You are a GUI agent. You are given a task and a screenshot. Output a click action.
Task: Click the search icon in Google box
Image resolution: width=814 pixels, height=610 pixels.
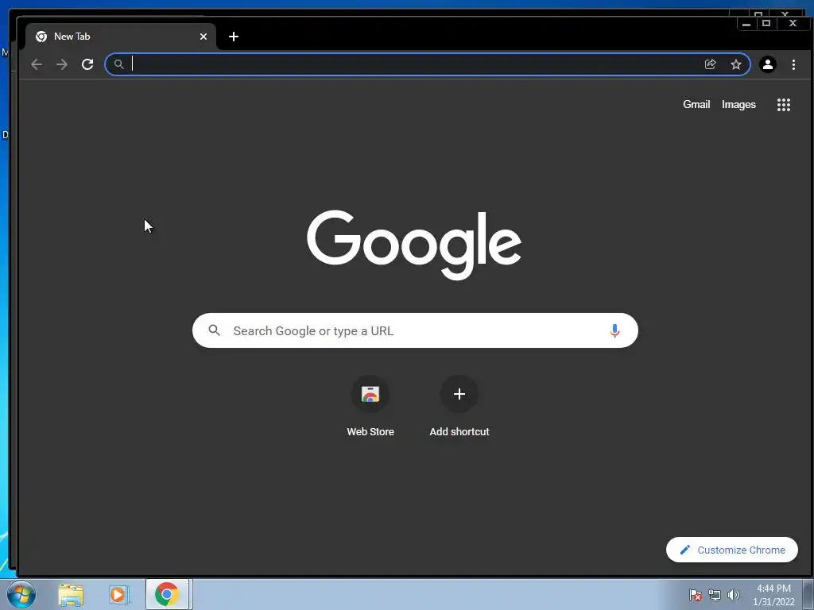tap(214, 330)
